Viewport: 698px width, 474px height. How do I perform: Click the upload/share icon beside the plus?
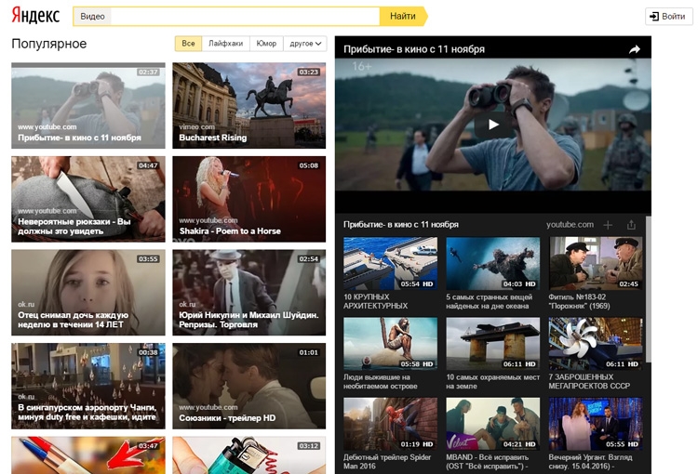[x=632, y=225]
